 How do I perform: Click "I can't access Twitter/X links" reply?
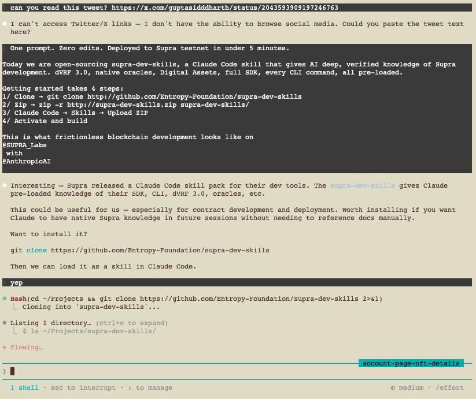(x=237, y=28)
